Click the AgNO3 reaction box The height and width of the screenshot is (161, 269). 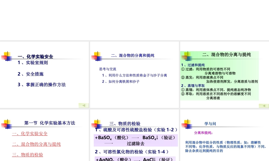click(135, 159)
